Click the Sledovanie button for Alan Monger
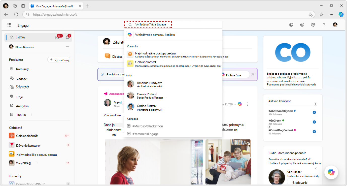347x186 pixels. (300, 182)
